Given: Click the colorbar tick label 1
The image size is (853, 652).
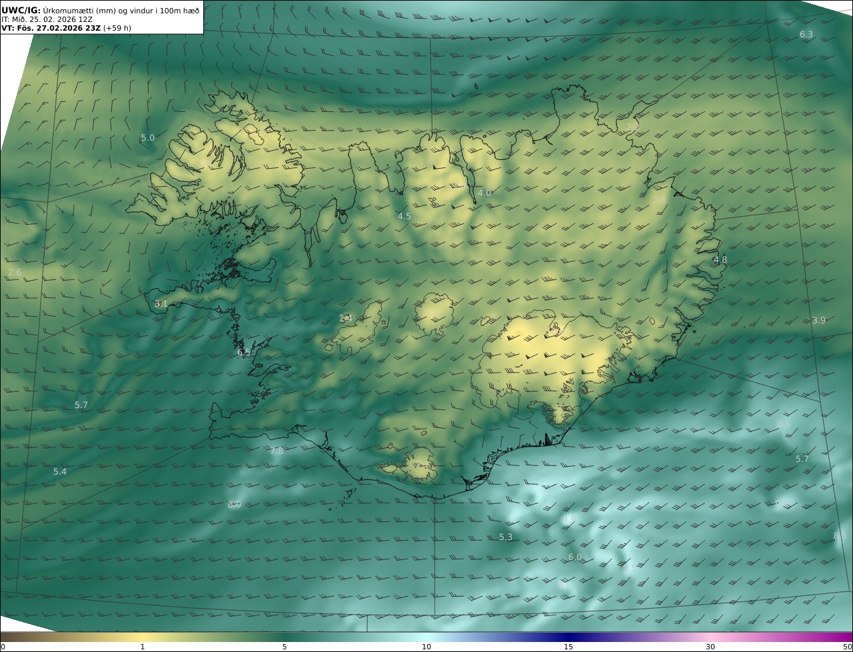Looking at the screenshot, I should (x=142, y=647).
